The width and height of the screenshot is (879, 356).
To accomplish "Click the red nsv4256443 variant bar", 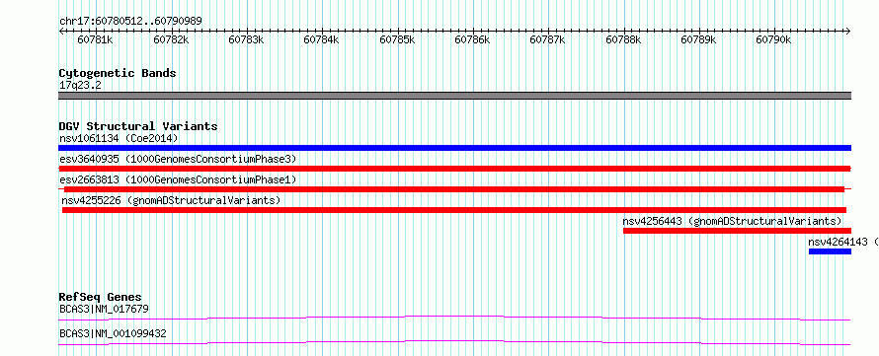I will [737, 231].
